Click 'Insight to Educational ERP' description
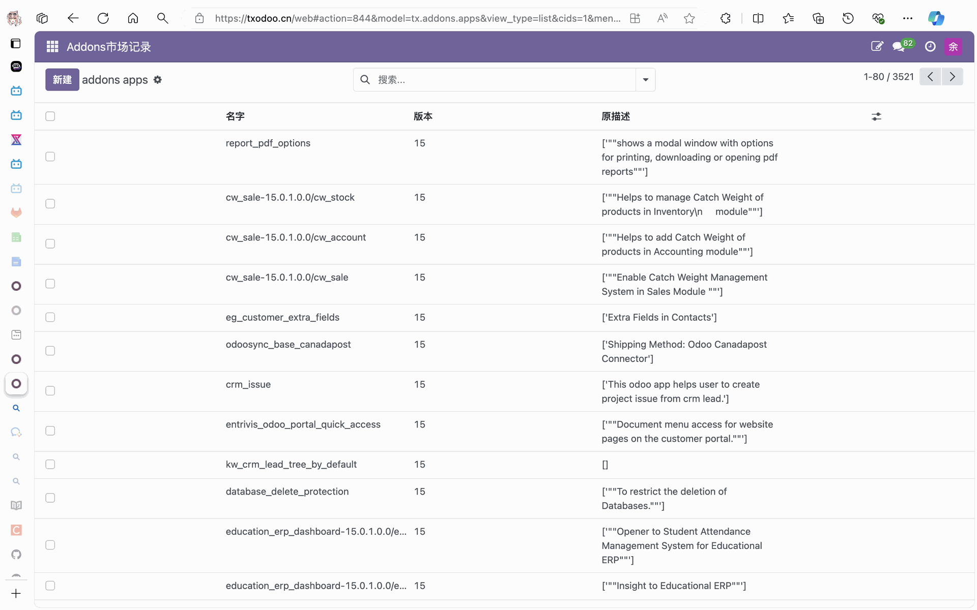 [x=674, y=586]
